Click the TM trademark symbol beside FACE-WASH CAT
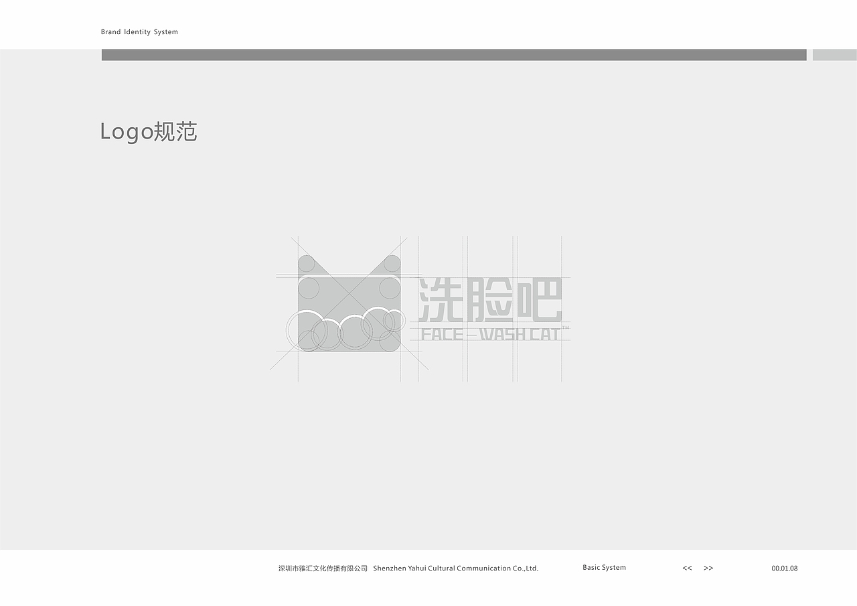The image size is (857, 606). coord(567,327)
